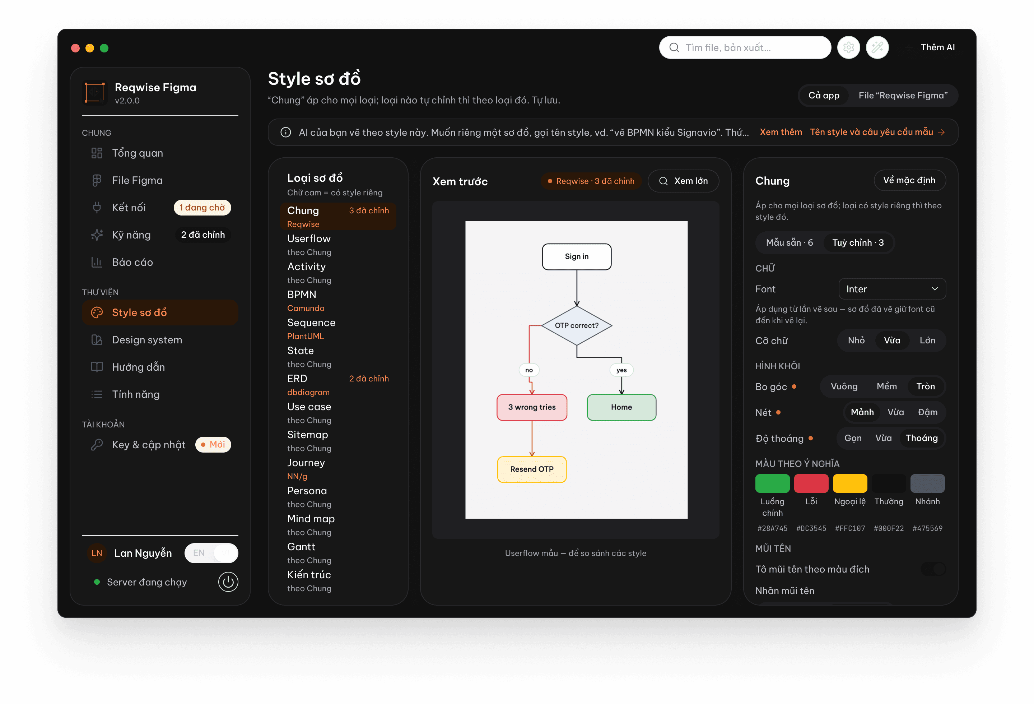The height and width of the screenshot is (704, 1034).
Task: Open File Figma in the sidebar
Action: pyautogui.click(x=160, y=180)
